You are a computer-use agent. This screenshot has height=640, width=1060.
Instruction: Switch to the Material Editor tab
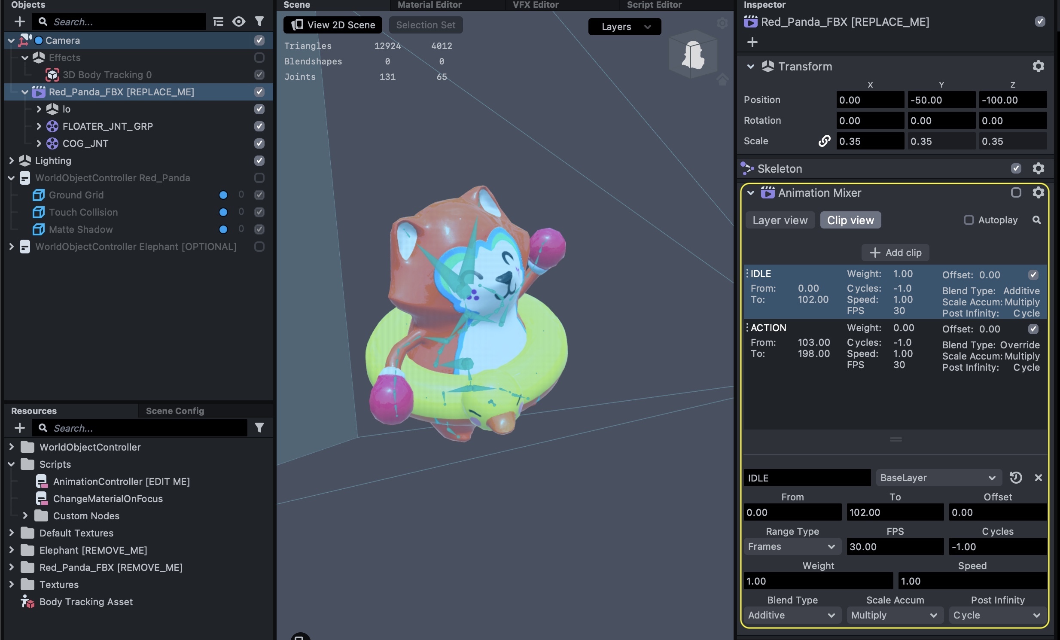pos(429,5)
